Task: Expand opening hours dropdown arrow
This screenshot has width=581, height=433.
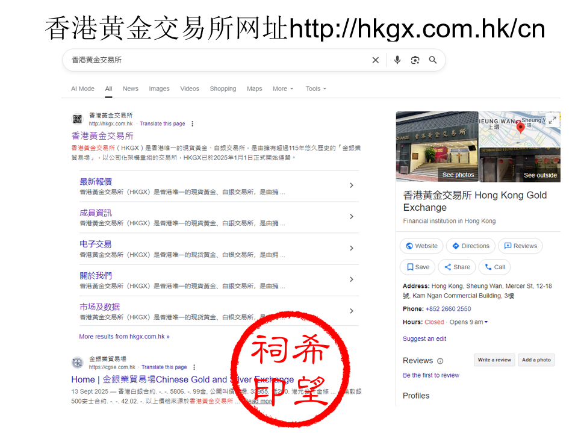Action: (486, 322)
